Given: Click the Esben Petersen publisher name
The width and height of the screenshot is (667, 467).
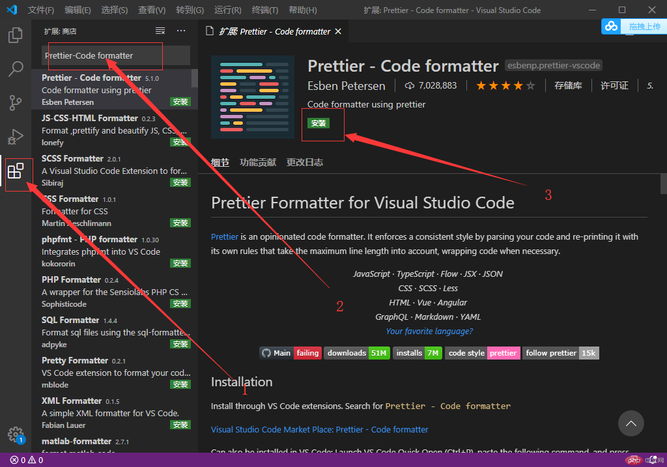Looking at the screenshot, I should click(347, 86).
